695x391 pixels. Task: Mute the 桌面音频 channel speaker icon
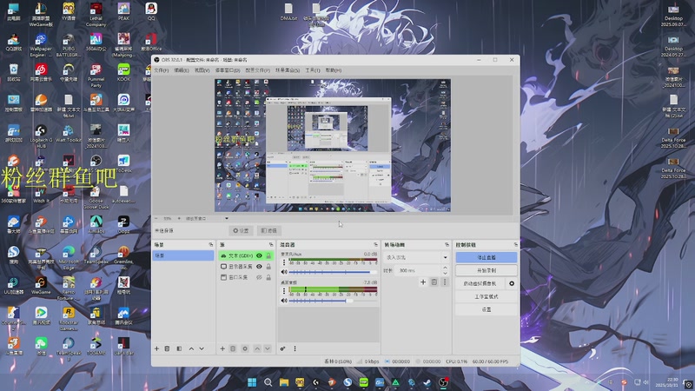point(284,301)
